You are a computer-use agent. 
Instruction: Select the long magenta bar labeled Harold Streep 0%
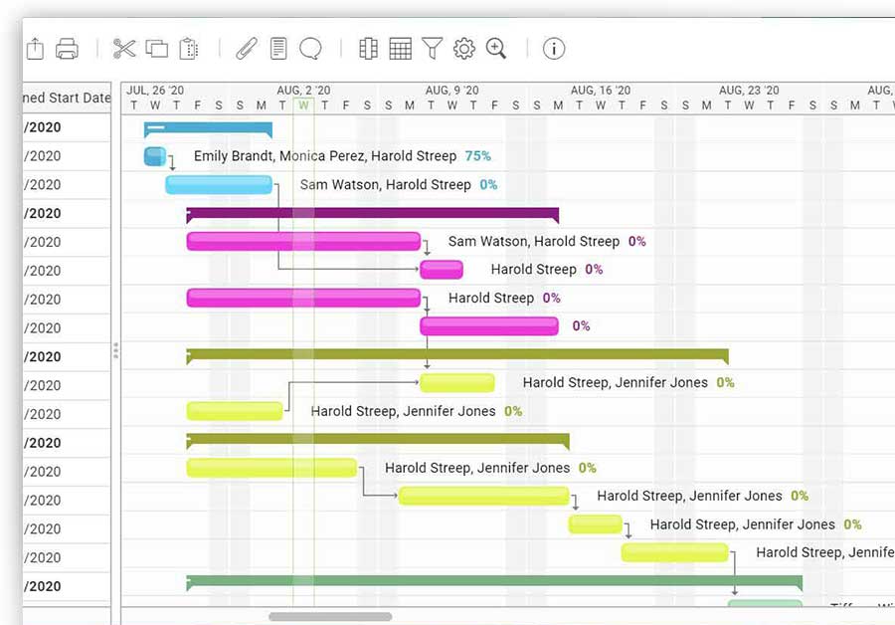(303, 298)
